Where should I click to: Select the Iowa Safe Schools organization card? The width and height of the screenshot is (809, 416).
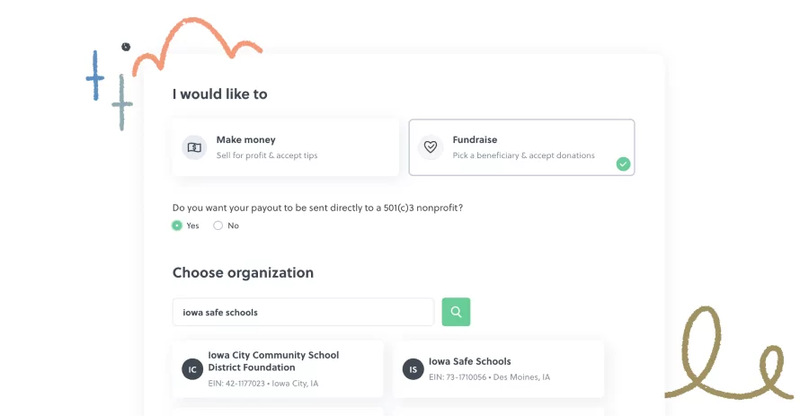pos(498,369)
